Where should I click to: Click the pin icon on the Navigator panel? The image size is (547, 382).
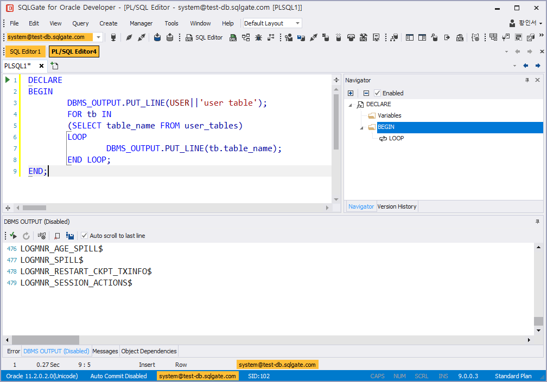tap(526, 80)
